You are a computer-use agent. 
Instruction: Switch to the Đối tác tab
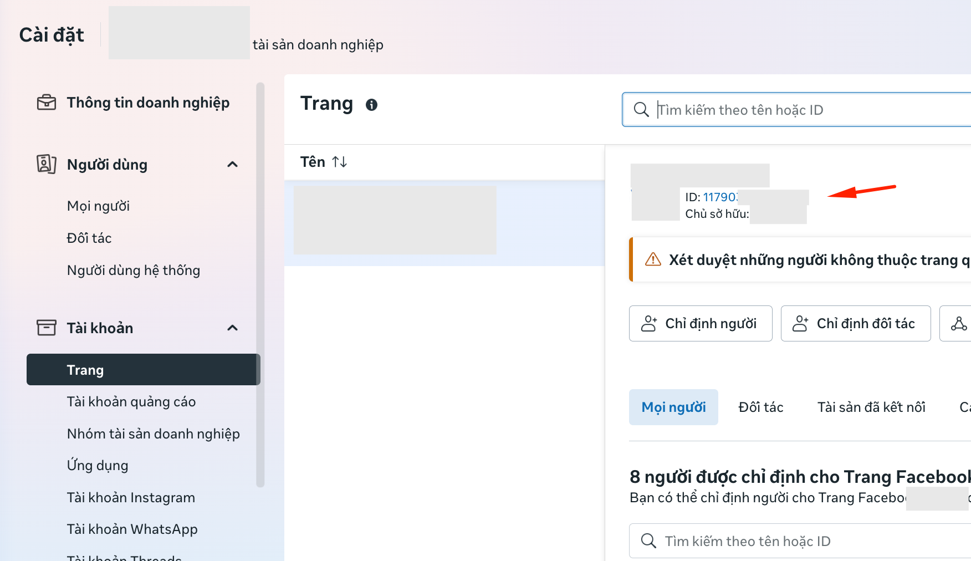pos(760,407)
